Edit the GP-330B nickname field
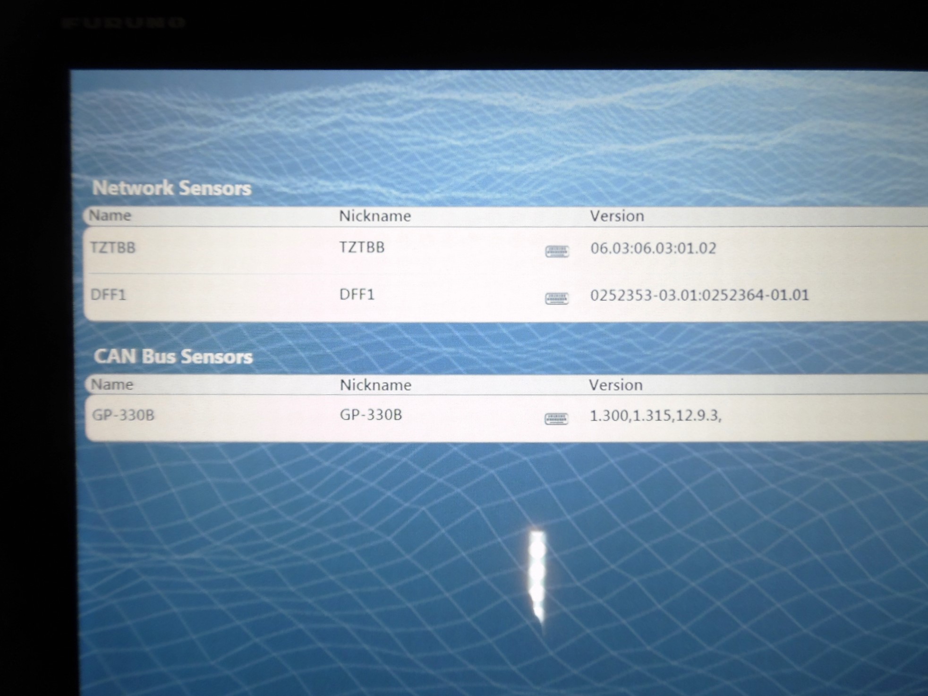This screenshot has width=928, height=696. pyautogui.click(x=371, y=415)
